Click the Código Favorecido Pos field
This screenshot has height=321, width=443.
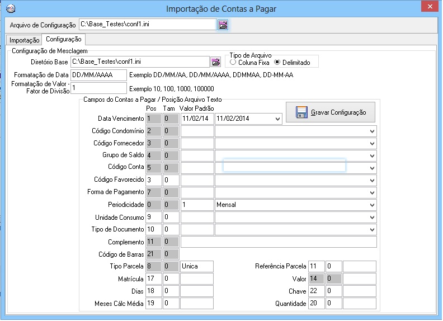coord(153,180)
